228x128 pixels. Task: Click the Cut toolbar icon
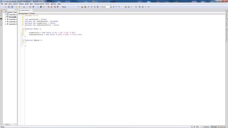click(24, 7)
